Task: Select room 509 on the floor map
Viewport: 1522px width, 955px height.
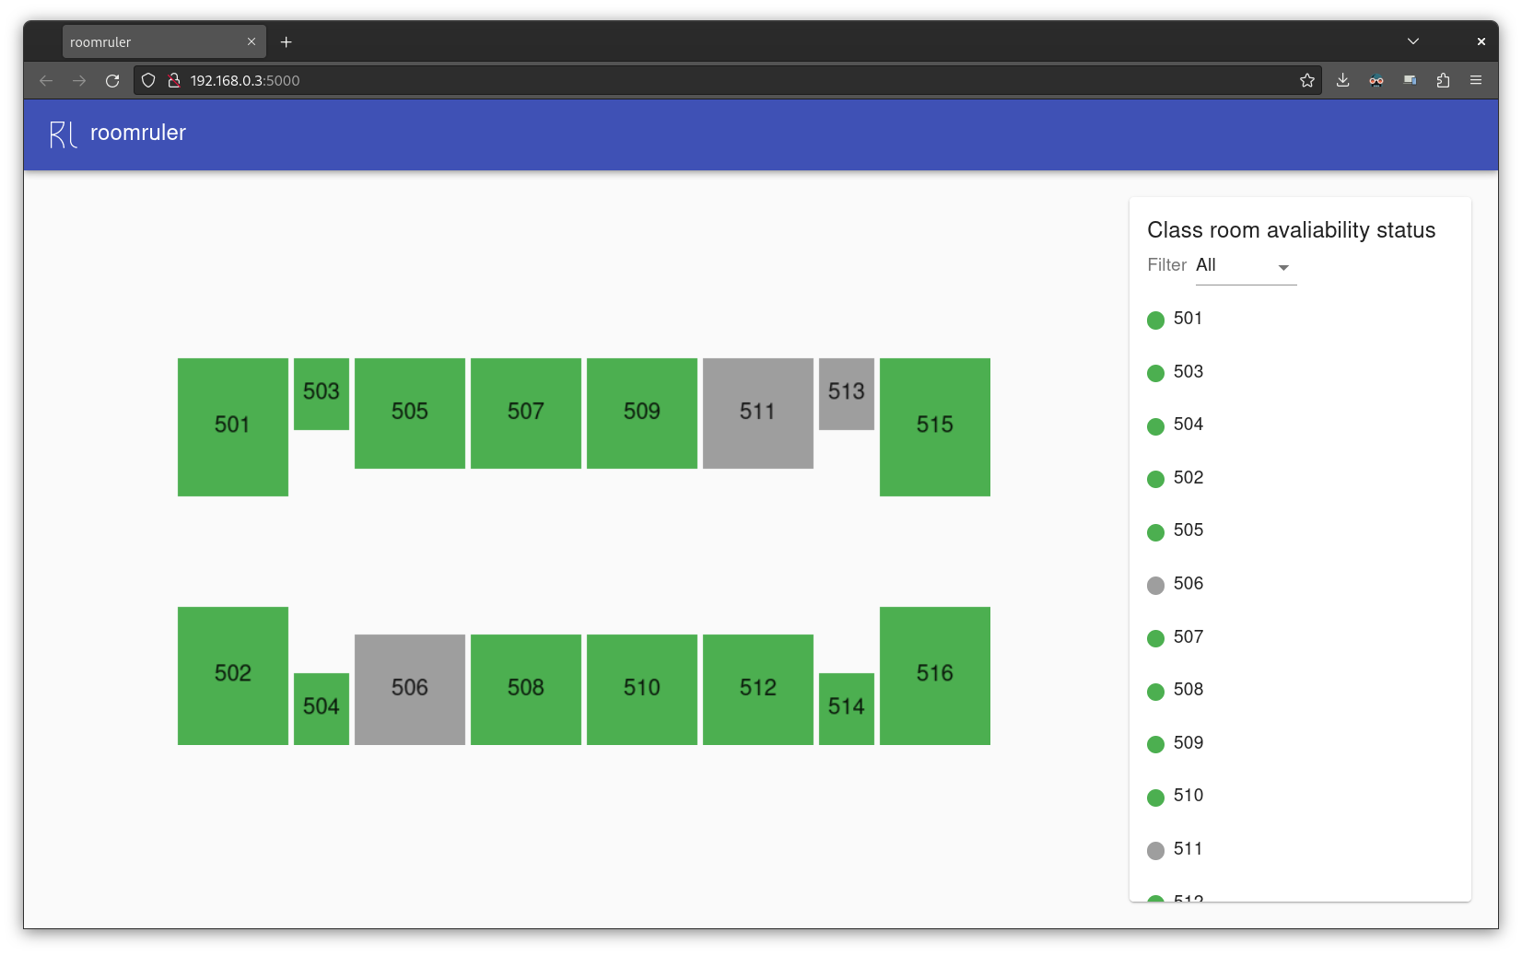Action: [x=642, y=413]
